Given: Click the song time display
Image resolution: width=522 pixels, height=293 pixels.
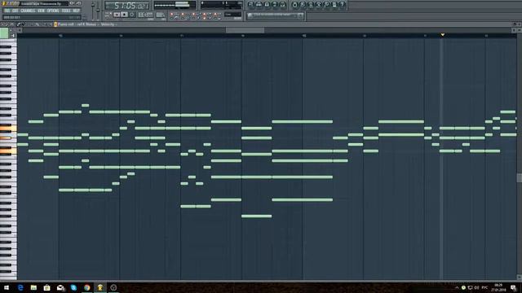Looking at the screenshot, I should [x=127, y=6].
